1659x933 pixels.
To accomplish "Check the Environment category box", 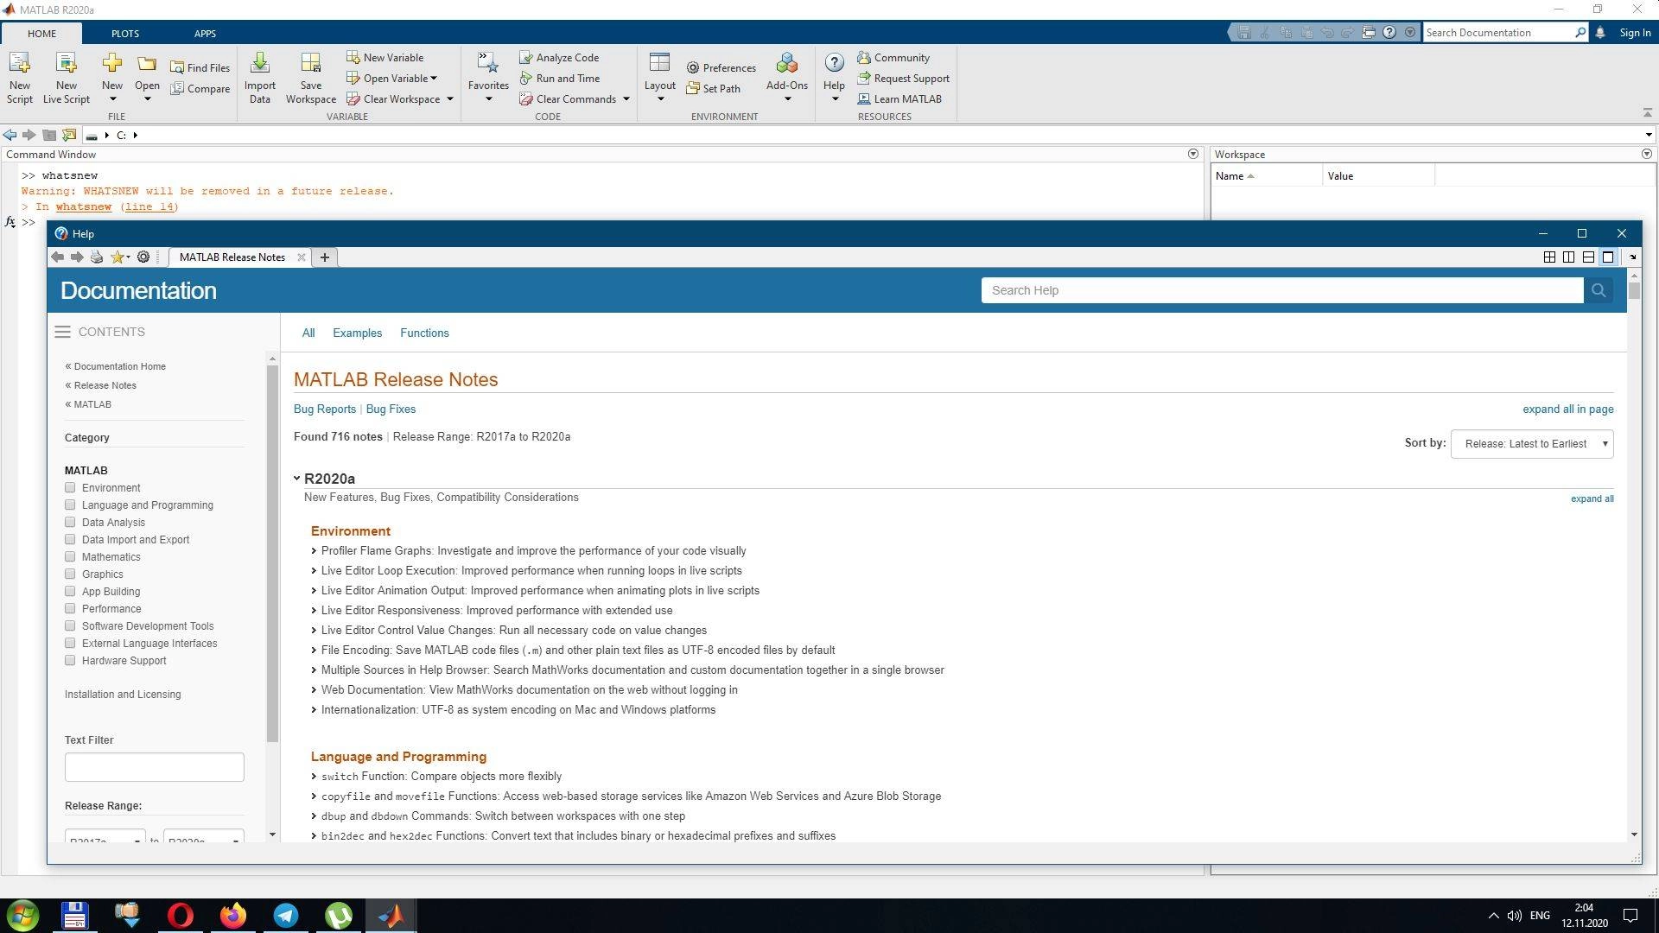I will click(x=70, y=487).
